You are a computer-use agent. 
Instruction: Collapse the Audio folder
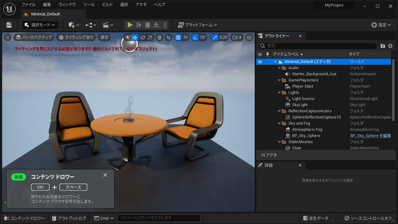[x=279, y=68]
